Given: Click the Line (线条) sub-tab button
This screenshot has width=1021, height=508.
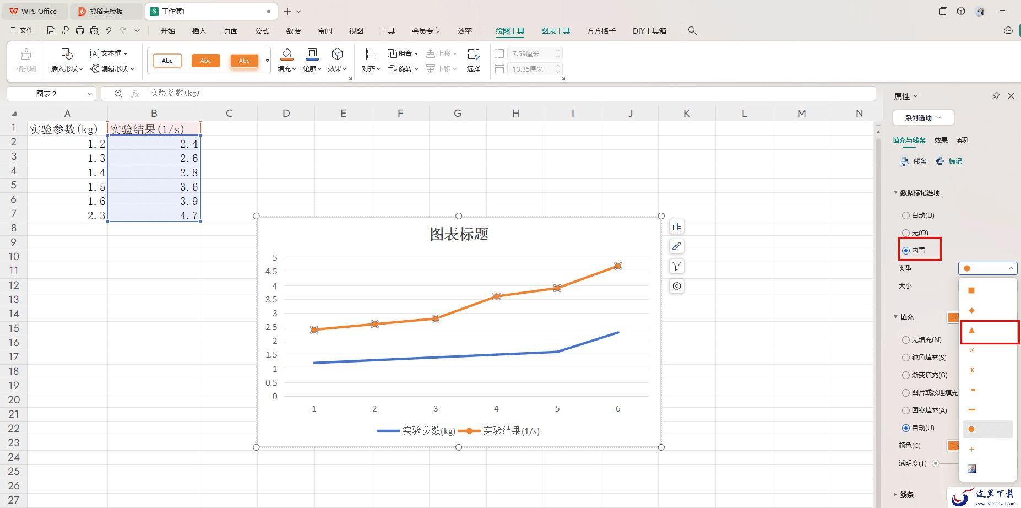Looking at the screenshot, I should pos(914,161).
